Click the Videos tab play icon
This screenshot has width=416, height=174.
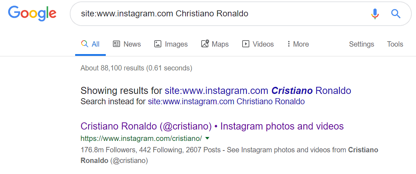(246, 44)
